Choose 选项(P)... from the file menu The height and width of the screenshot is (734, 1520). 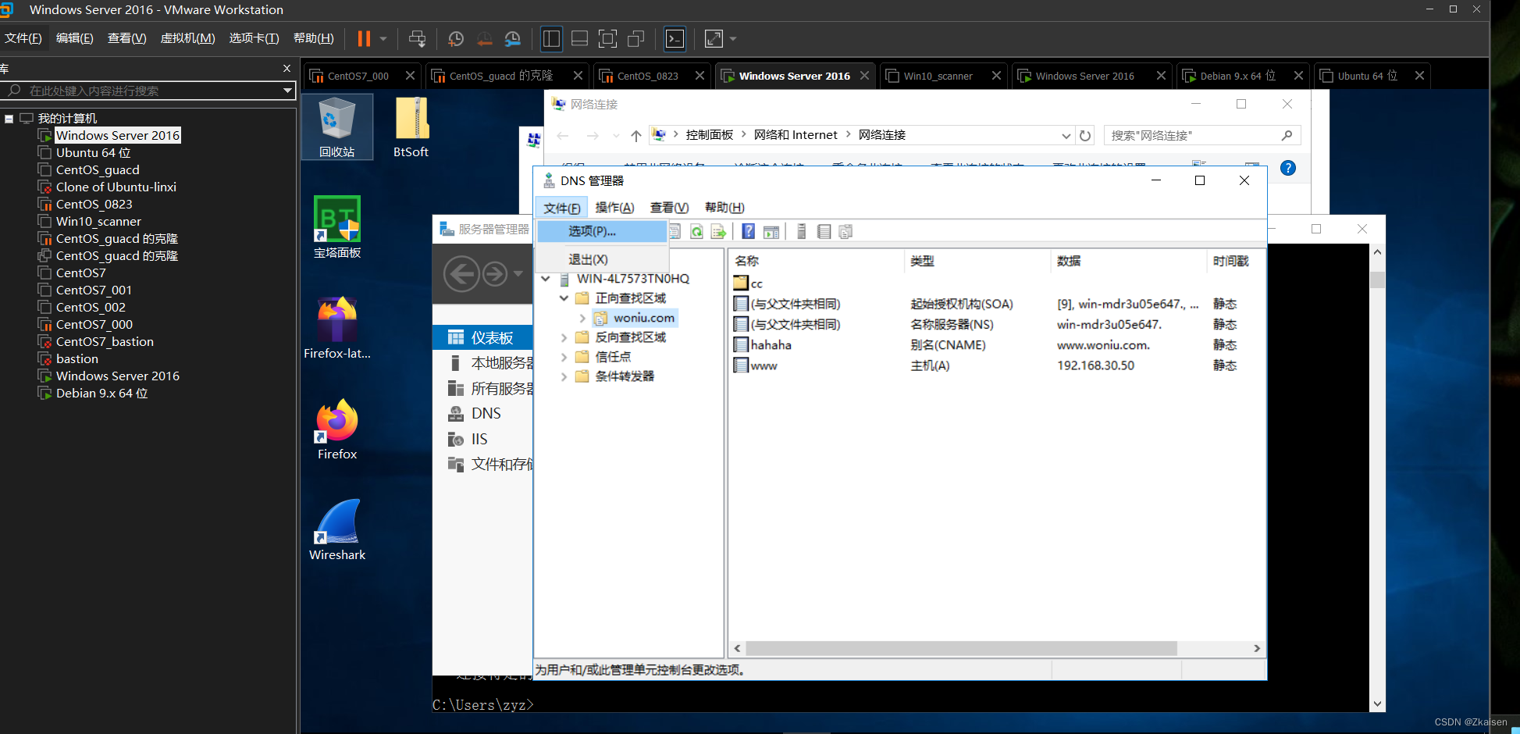pos(602,231)
